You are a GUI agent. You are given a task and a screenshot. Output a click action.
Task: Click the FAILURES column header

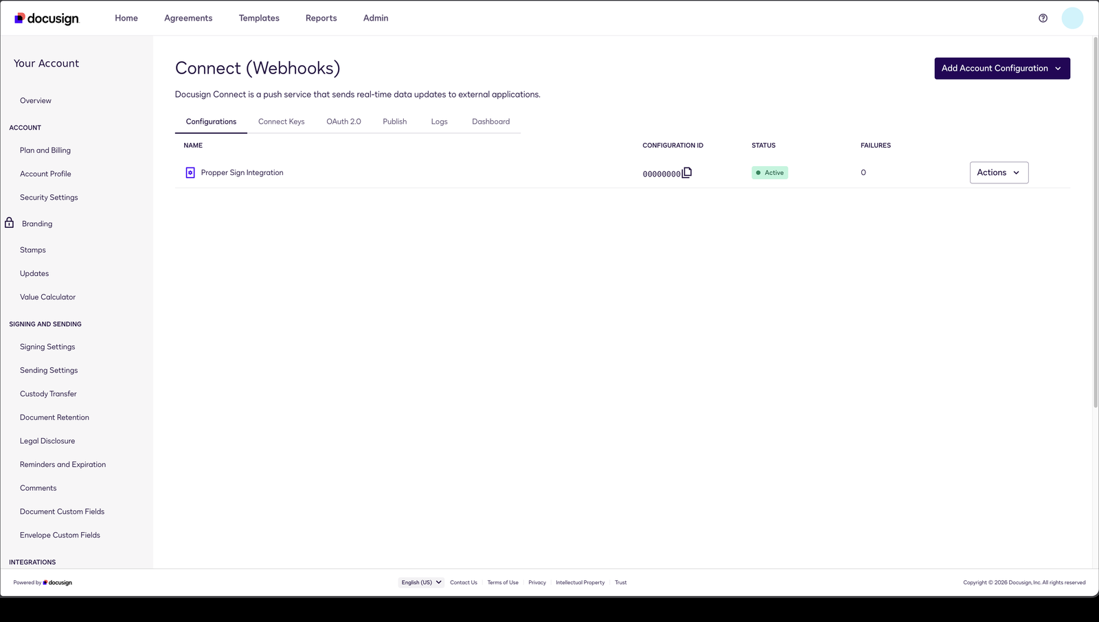tap(876, 146)
